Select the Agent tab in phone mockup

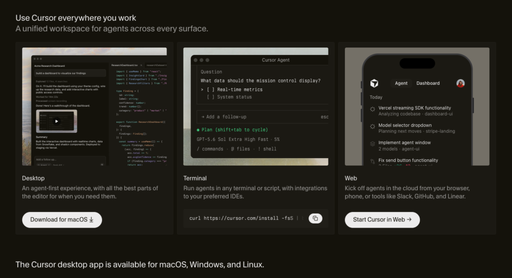click(x=401, y=83)
